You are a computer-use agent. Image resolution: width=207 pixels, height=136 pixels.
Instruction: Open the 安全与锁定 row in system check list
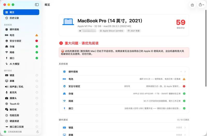[x=124, y=86]
